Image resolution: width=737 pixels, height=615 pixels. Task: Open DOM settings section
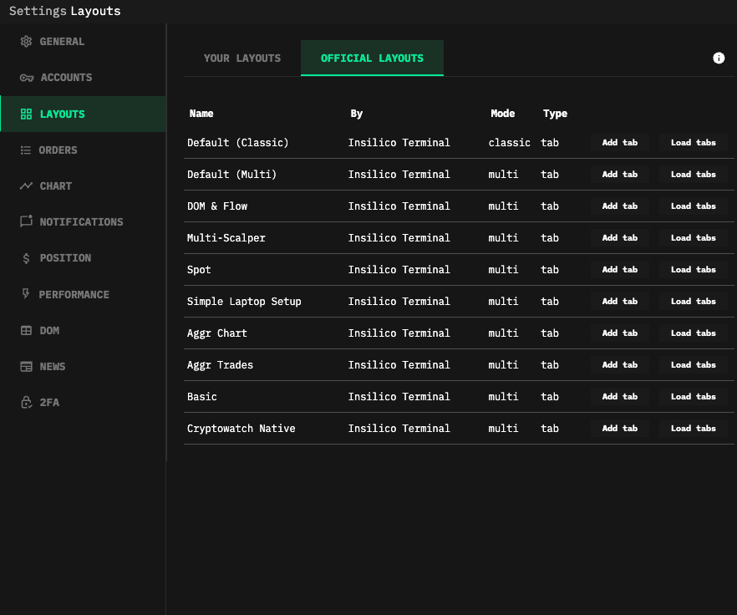pyautogui.click(x=83, y=331)
